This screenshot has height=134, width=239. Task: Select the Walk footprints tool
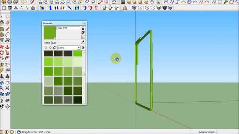[x=2, y=106]
